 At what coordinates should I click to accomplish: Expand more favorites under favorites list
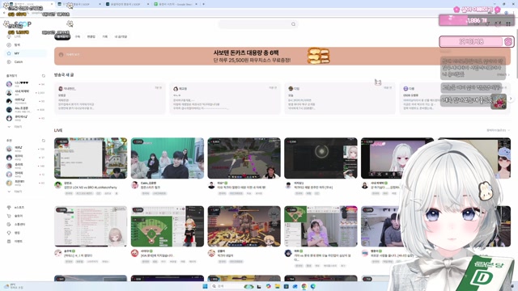coord(15,127)
